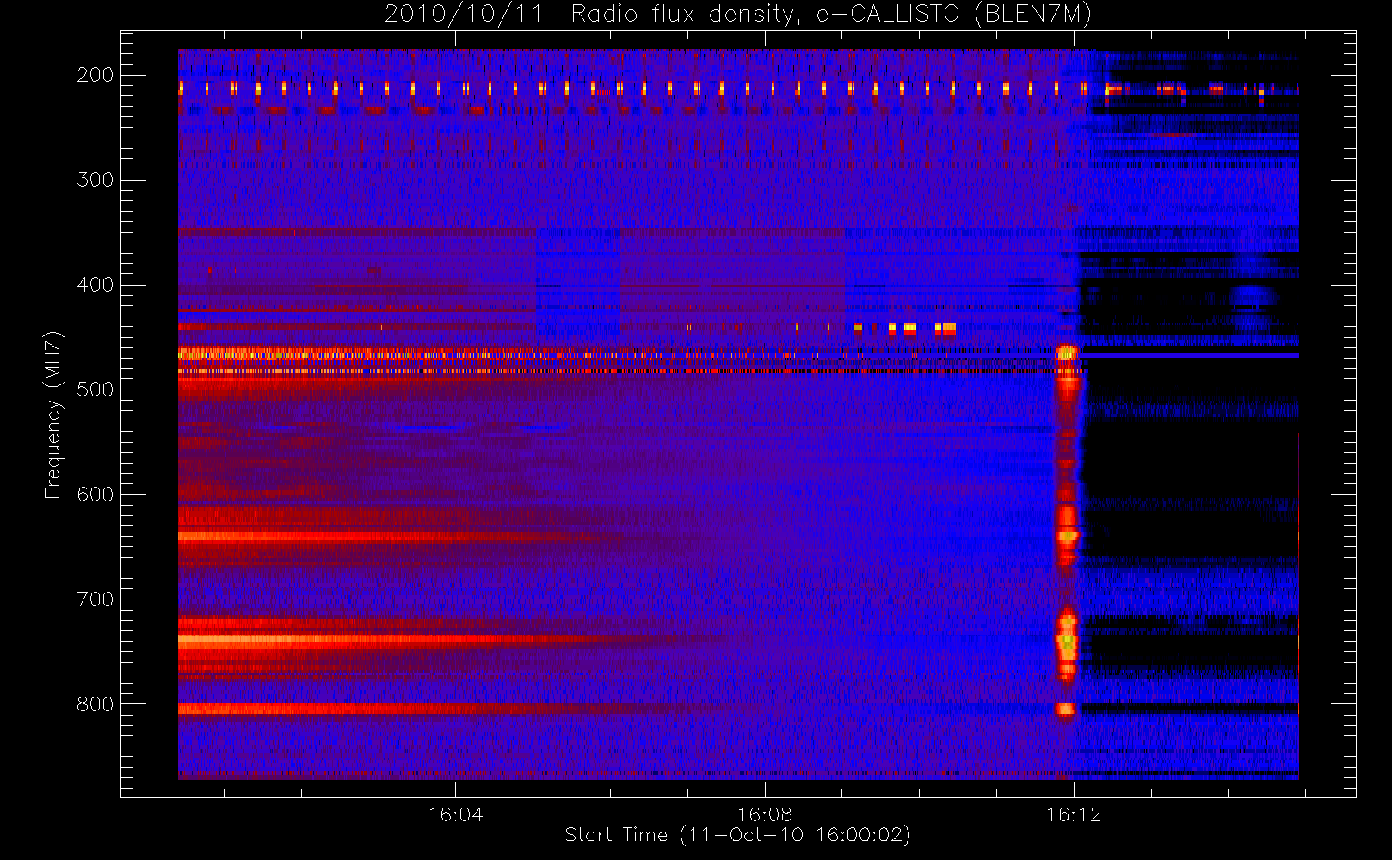The image size is (1392, 860).
Task: Click the burst peak at 16:12 near 470 MHz
Action: (x=1067, y=353)
